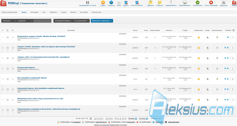Click the Преобразовать в статью icon
Viewport: 237px width, 126px height.
point(87,3)
